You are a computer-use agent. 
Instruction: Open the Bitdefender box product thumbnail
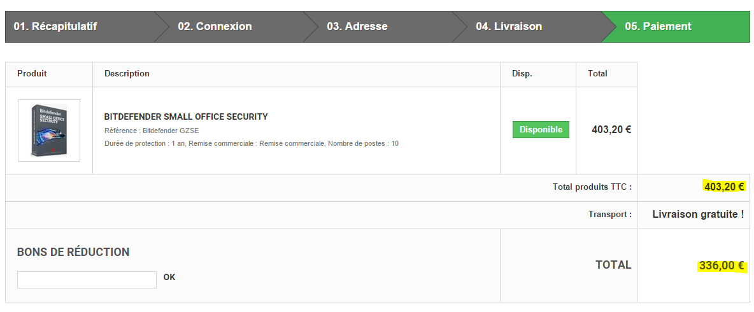pos(49,131)
